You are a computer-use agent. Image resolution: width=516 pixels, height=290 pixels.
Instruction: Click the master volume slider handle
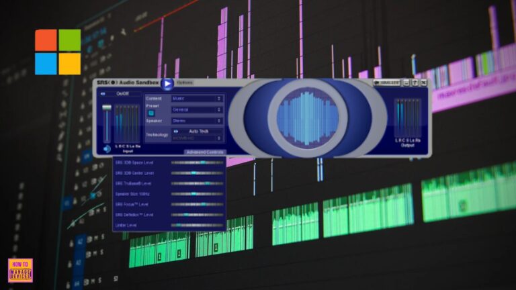[107, 107]
